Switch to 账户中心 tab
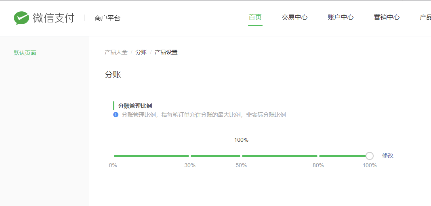Image resolution: width=431 pixels, height=206 pixels. 341,17
